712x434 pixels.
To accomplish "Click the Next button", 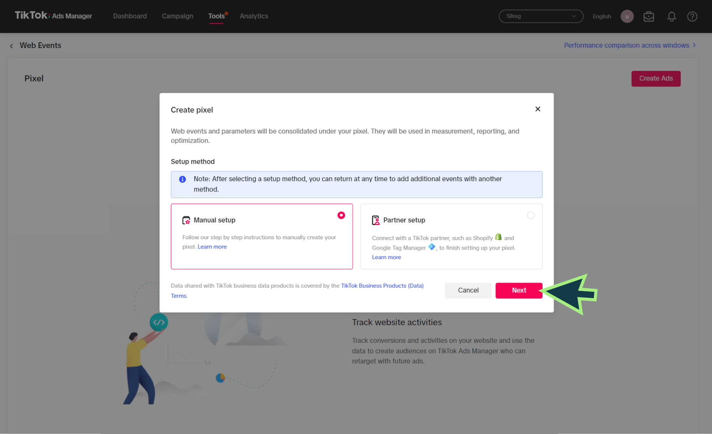I will (519, 290).
